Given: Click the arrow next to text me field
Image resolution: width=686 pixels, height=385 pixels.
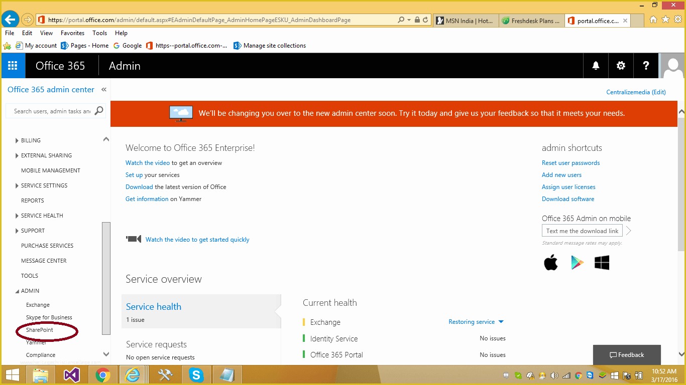Looking at the screenshot, I should point(628,231).
